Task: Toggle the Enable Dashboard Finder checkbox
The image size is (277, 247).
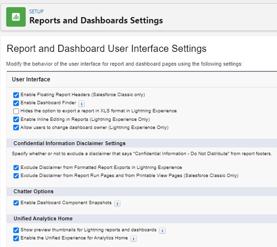Action: point(16,103)
